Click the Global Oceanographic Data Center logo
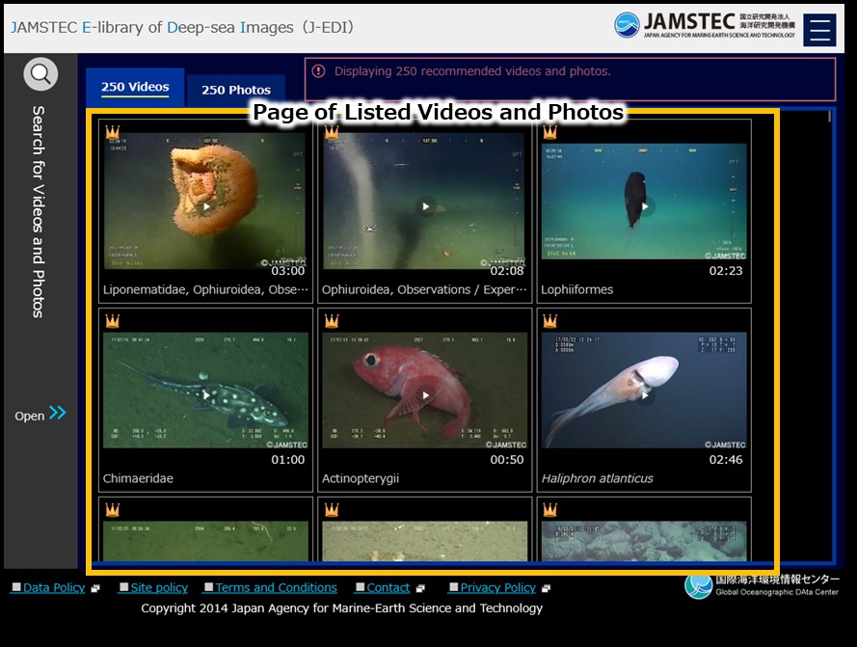This screenshot has height=647, width=857. [762, 585]
